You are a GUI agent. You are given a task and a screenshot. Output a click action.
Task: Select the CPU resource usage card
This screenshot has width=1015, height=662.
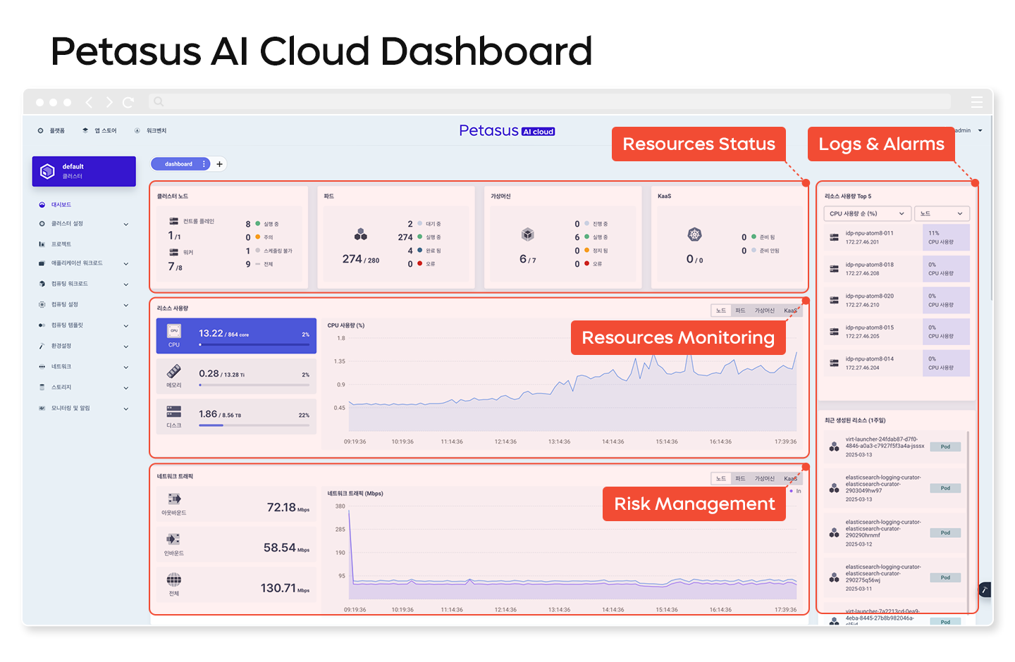pos(236,336)
